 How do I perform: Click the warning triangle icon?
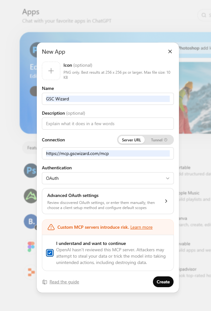51,227
